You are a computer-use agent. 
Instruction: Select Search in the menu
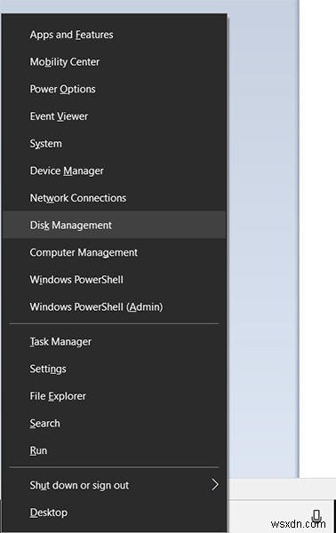[x=114, y=423]
